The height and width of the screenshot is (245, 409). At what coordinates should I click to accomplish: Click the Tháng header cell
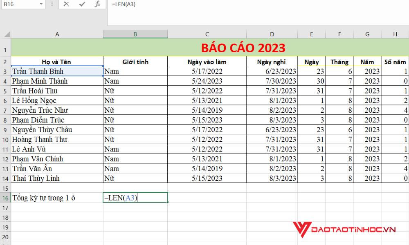tap(339, 62)
